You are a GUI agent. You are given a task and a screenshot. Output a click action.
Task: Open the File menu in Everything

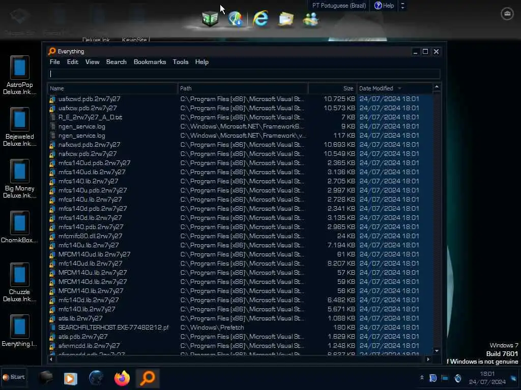(54, 62)
